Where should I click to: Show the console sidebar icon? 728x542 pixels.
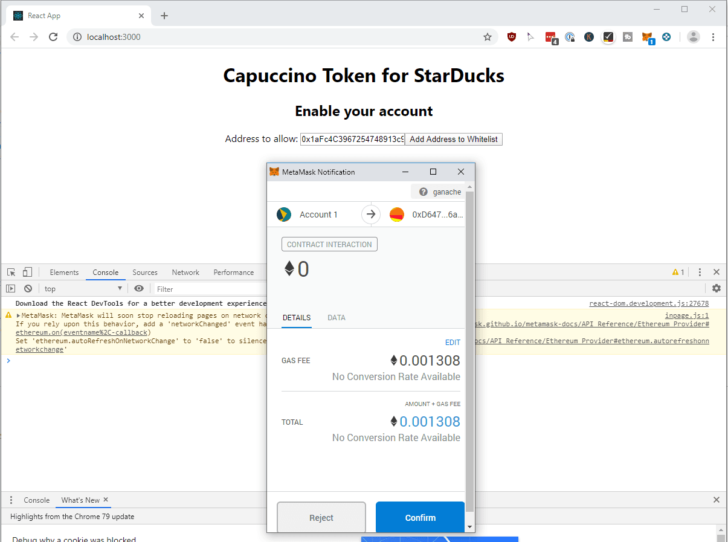tap(11, 289)
